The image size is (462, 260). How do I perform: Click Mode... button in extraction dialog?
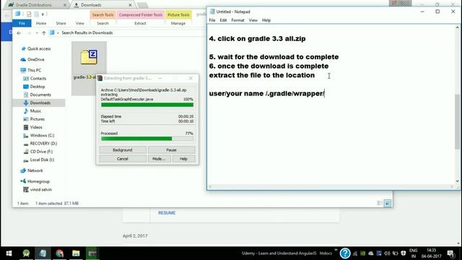(159, 159)
